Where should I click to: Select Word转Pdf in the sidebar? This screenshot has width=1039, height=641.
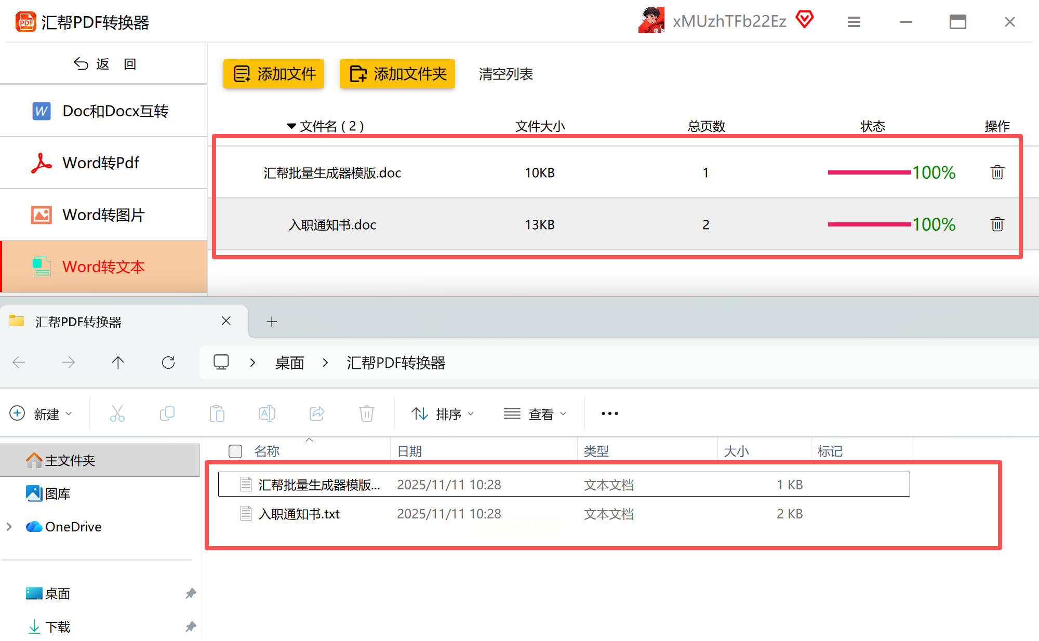(x=101, y=163)
